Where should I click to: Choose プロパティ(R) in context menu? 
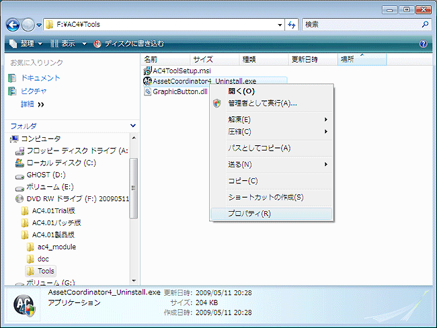pyautogui.click(x=249, y=214)
